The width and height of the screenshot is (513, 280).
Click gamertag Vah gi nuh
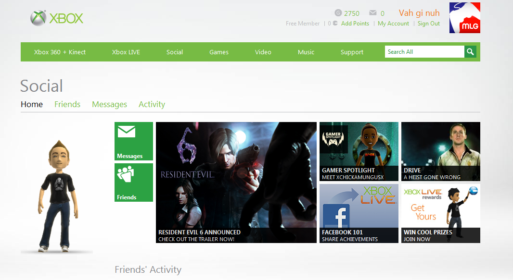coord(419,13)
